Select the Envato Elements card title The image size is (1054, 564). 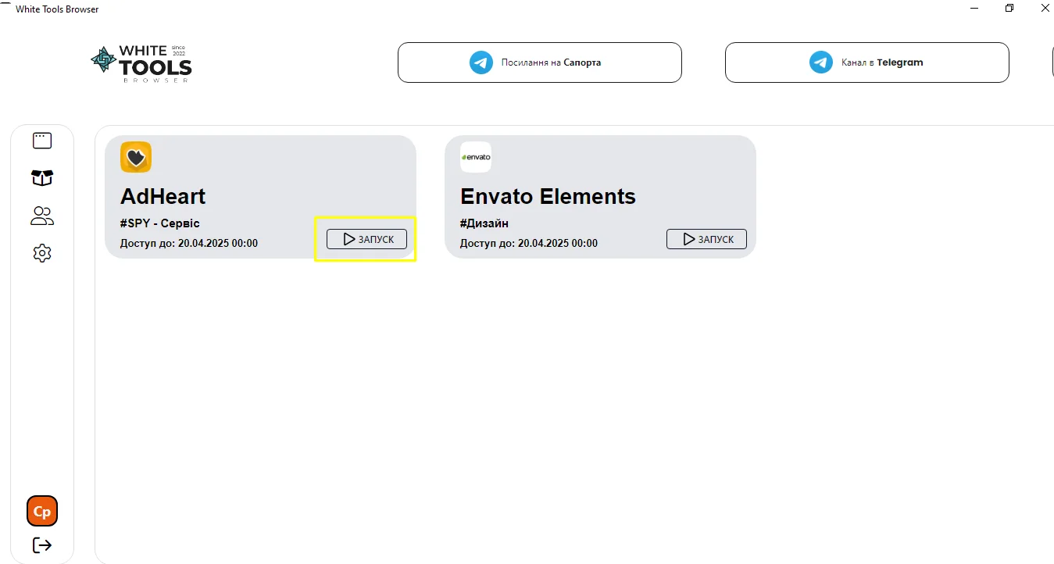[x=548, y=196]
